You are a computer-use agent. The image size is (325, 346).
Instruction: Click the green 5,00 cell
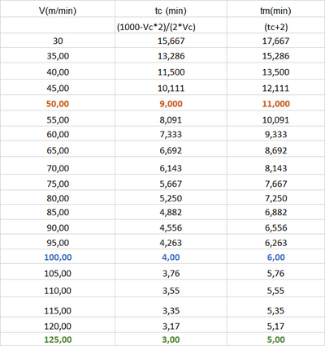point(275,339)
